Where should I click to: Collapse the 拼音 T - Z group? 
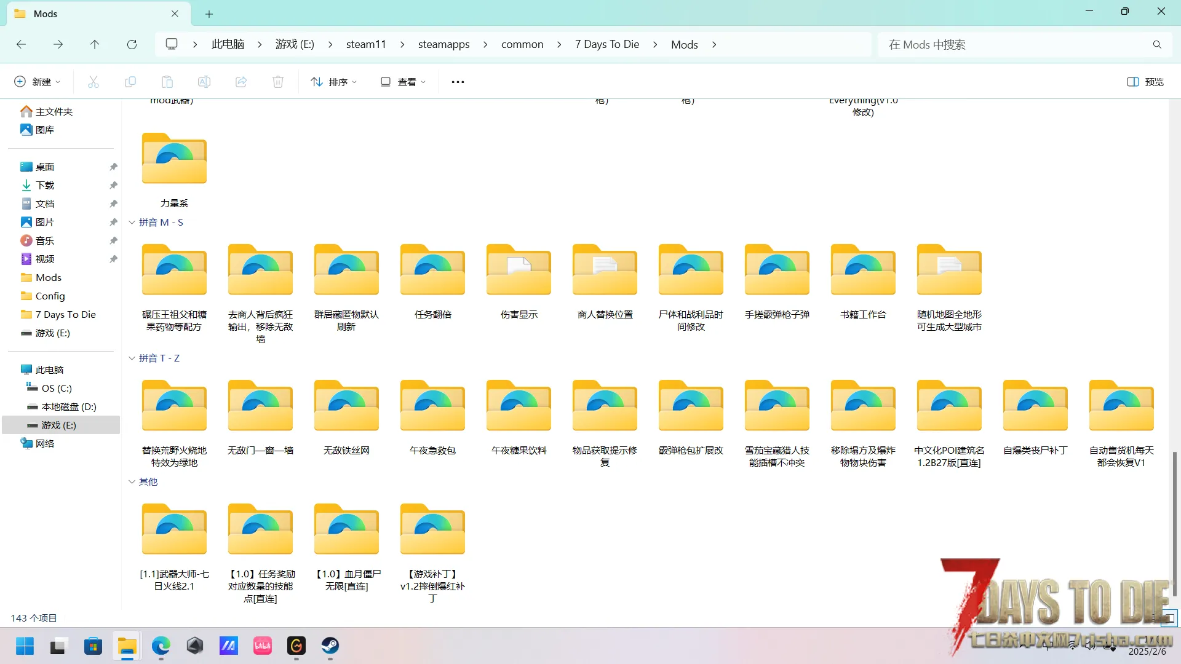pos(132,358)
